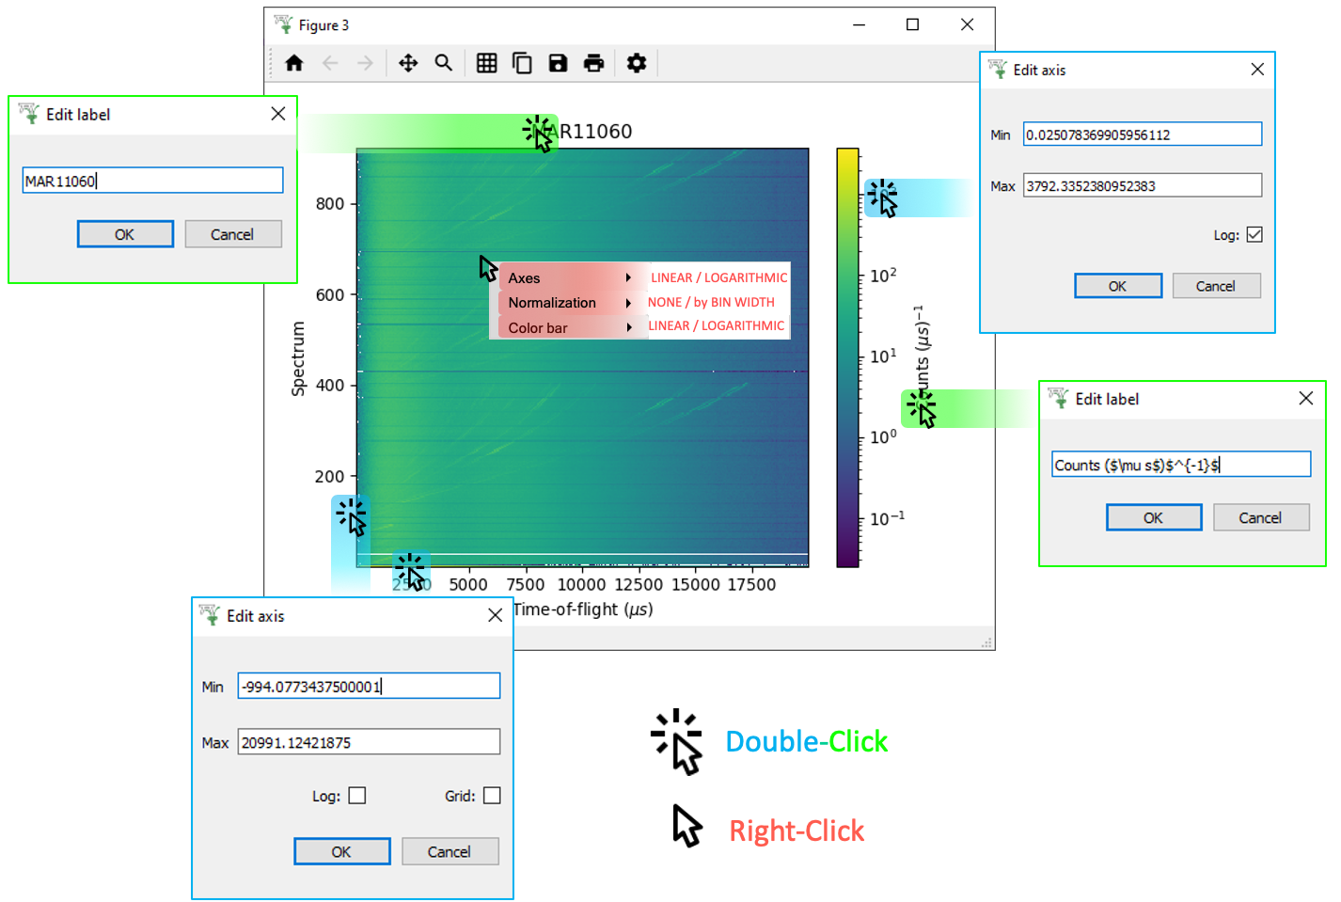Viewport: 1341px width, 902px height.
Task: Cancel the Counts axis label edit
Action: (1261, 516)
